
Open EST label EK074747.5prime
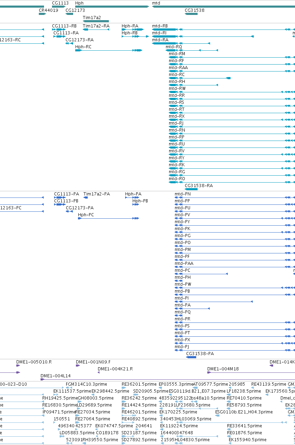click(x=114, y=426)
